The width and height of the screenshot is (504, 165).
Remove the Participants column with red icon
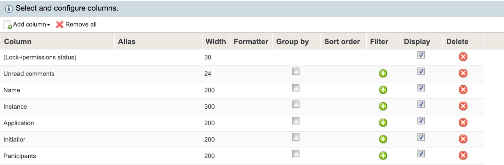pyautogui.click(x=463, y=155)
